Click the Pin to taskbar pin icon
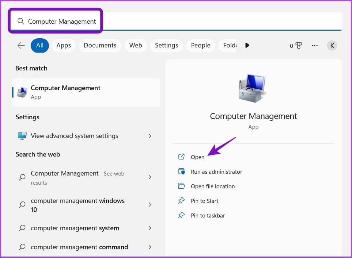The height and width of the screenshot is (258, 352). coord(181,215)
